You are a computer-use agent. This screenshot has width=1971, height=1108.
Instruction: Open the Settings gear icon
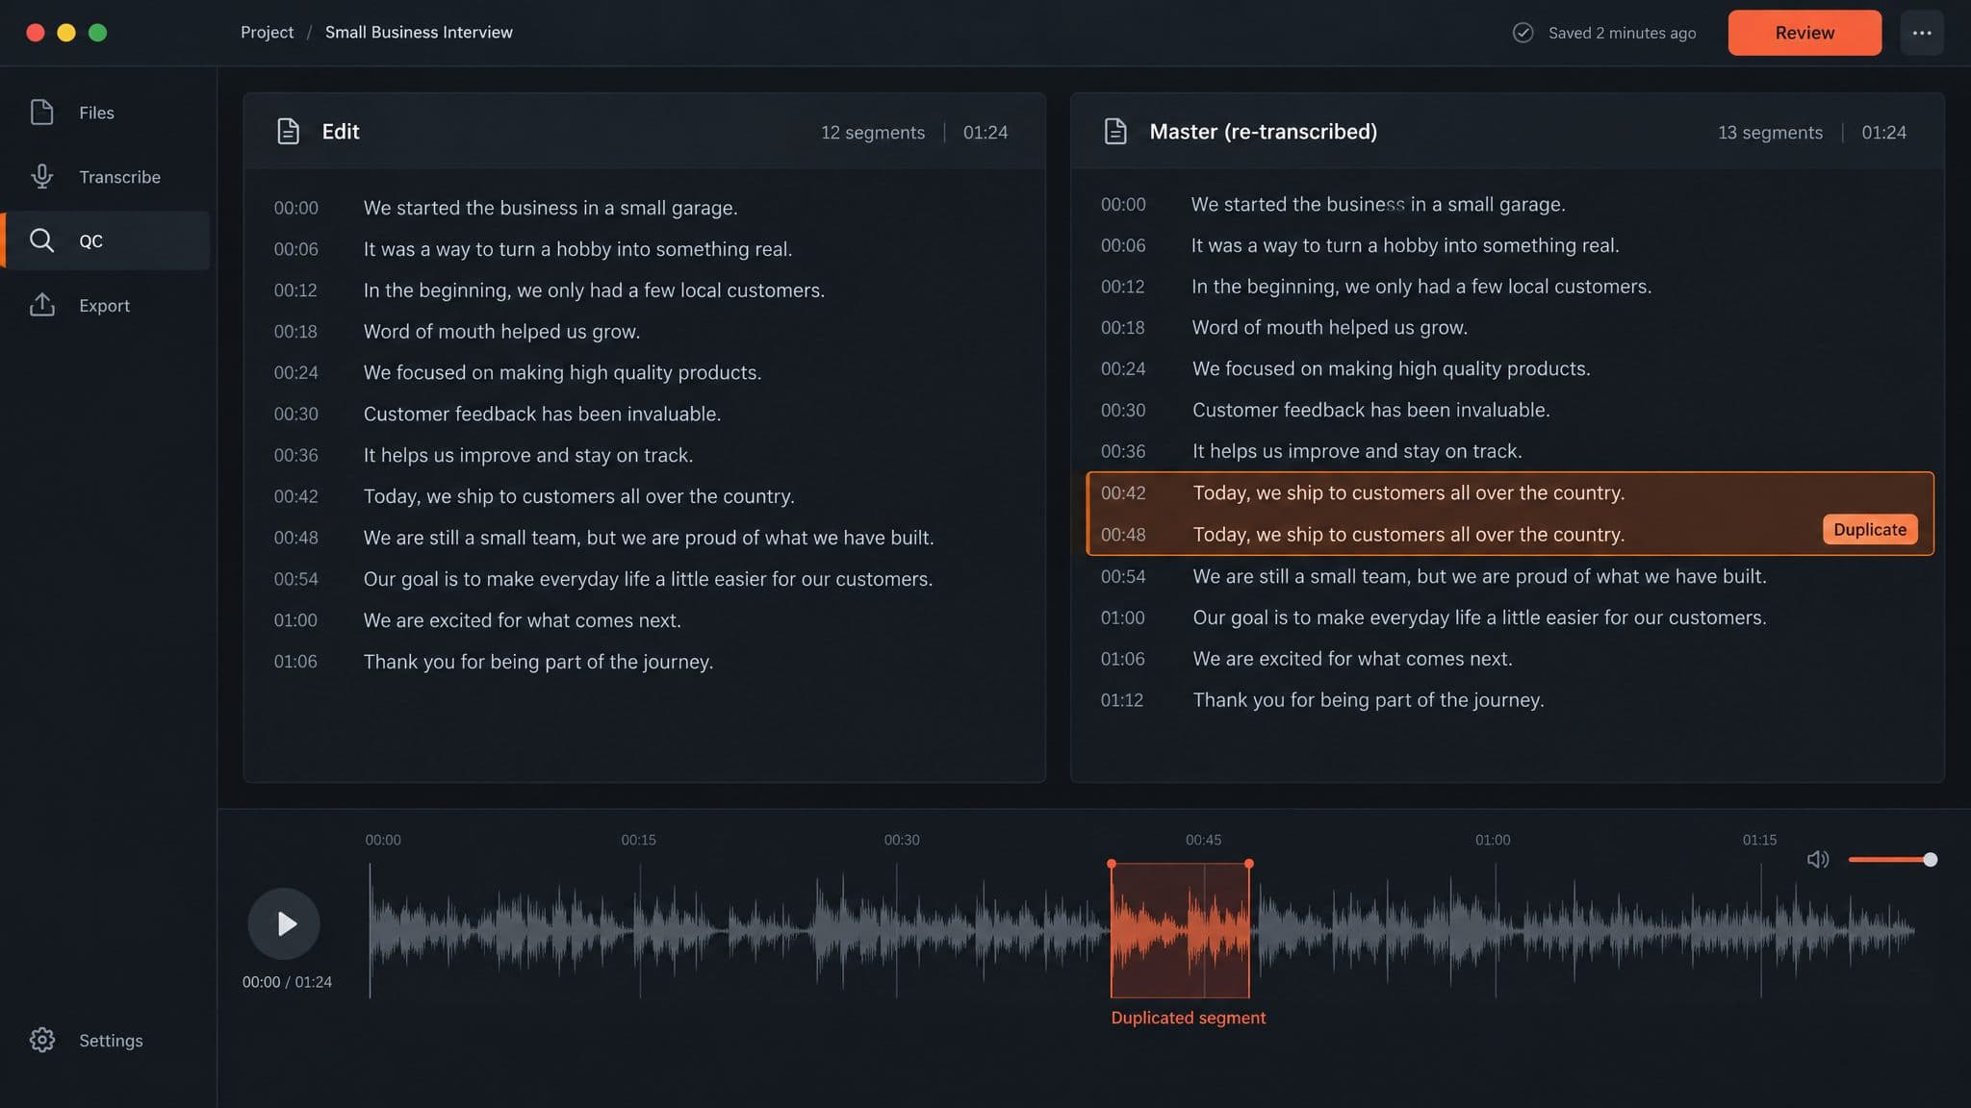pos(41,1040)
